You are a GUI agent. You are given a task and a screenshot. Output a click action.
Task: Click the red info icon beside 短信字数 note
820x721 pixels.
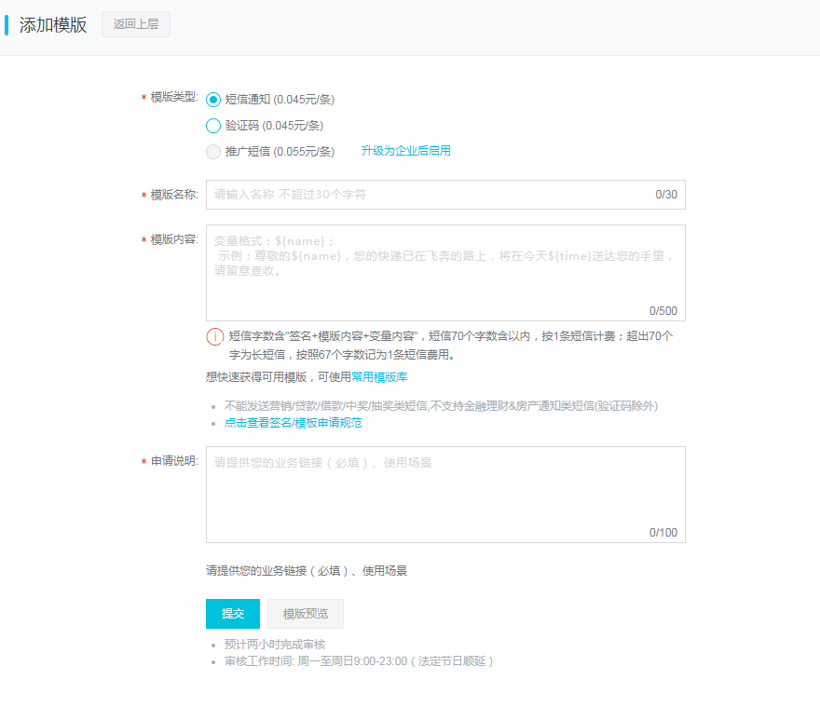tap(215, 336)
